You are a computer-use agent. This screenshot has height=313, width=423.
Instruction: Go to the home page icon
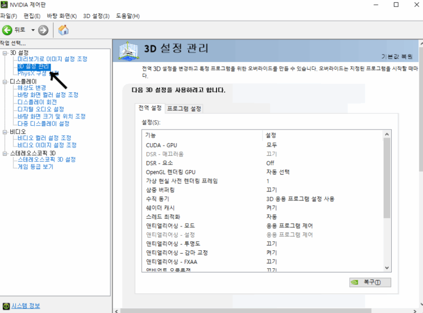point(63,30)
